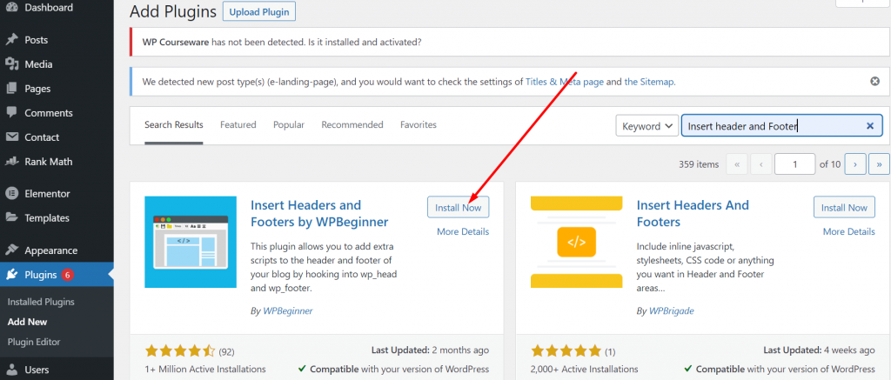The image size is (891, 380).
Task: Go to the next results page
Action: tap(855, 164)
